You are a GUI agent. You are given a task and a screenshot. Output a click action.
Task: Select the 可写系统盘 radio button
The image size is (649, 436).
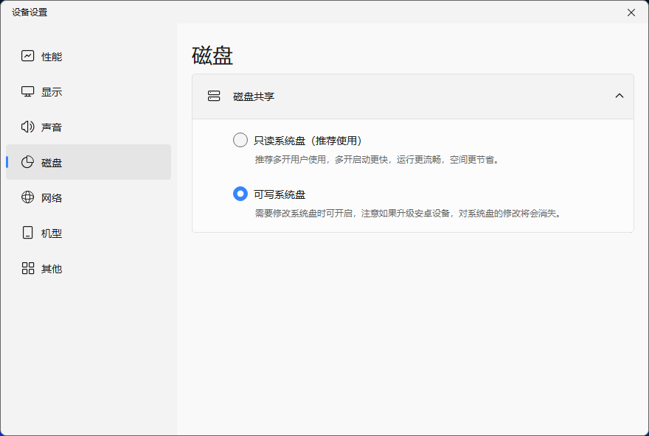[240, 194]
